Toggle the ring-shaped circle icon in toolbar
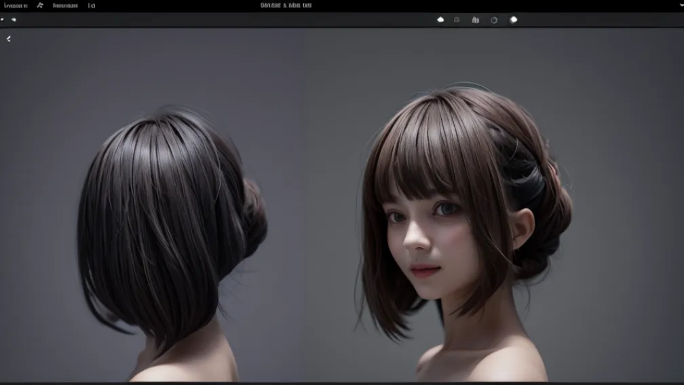 click(x=494, y=20)
